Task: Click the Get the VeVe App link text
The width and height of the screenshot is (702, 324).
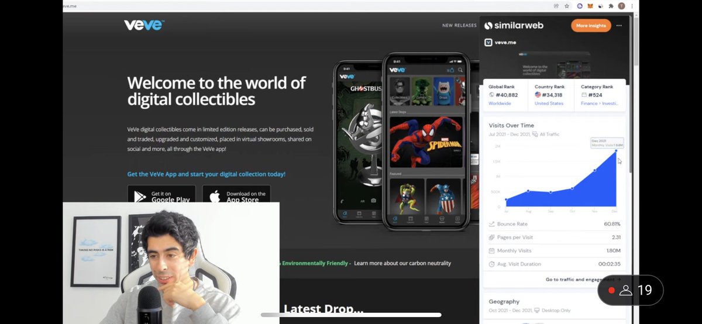Action: click(x=206, y=174)
